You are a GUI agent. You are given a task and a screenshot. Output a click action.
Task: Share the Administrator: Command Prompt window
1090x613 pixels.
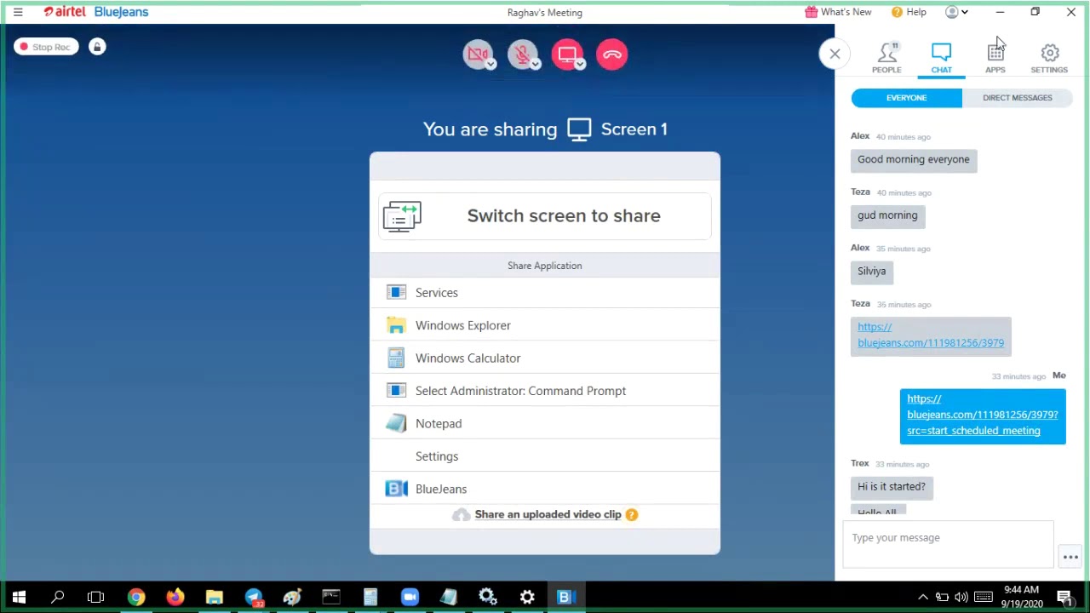(x=545, y=391)
